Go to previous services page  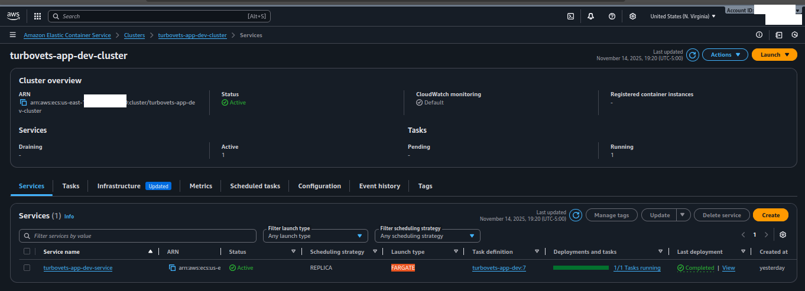(744, 235)
